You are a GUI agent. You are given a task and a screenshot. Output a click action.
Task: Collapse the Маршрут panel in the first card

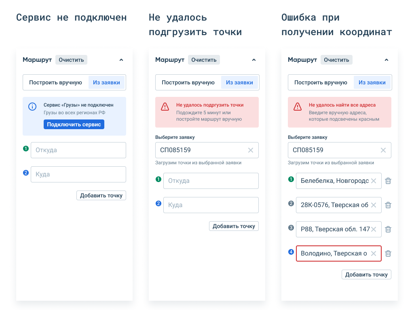(121, 60)
